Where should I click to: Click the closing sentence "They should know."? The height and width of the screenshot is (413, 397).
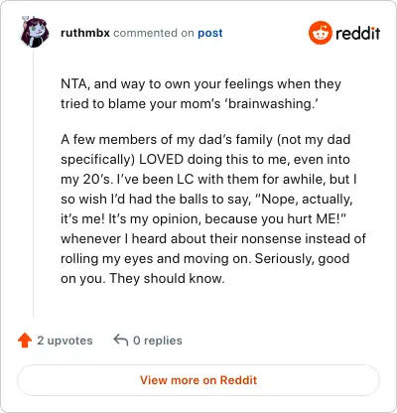167,278
